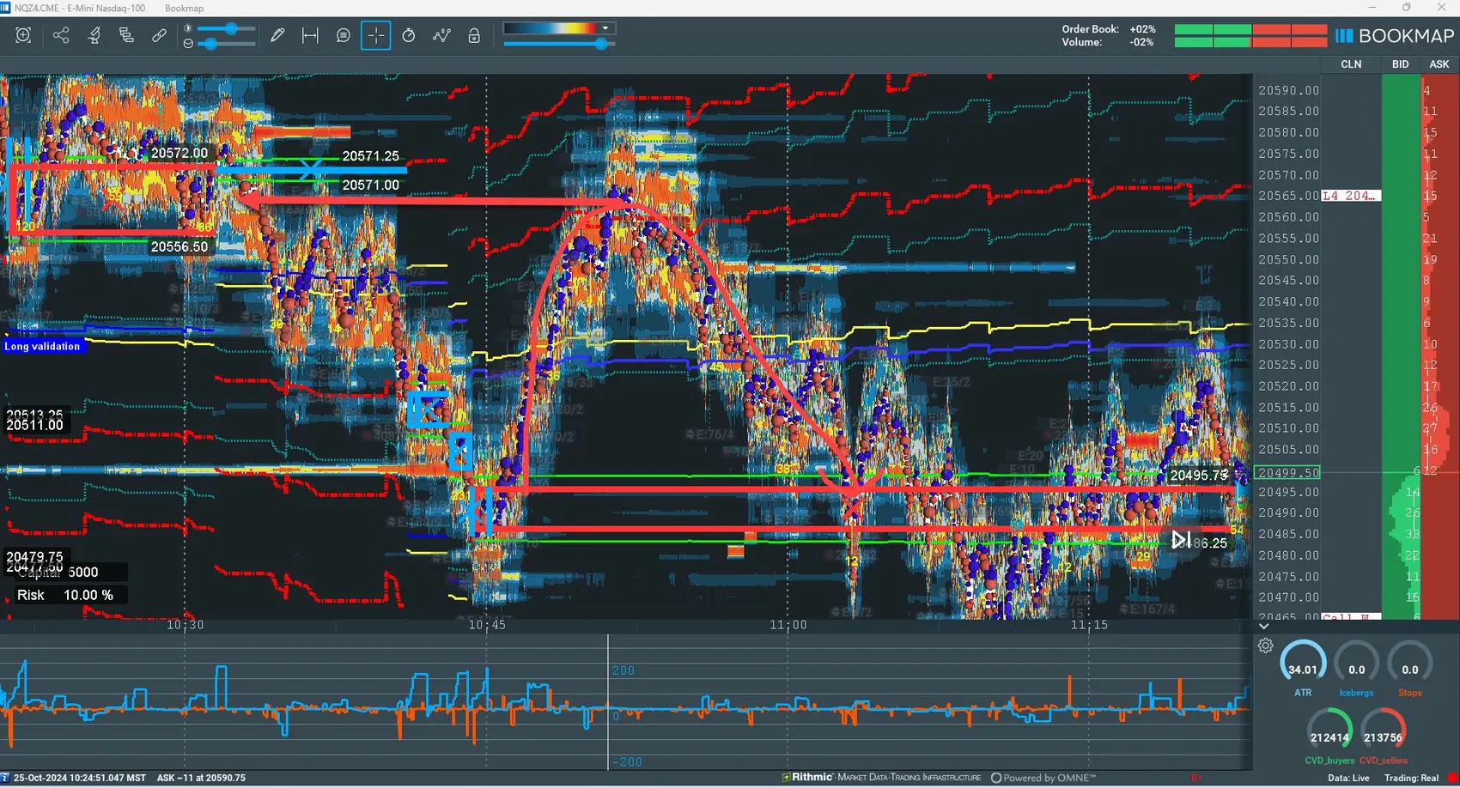Image resolution: width=1460 pixels, height=788 pixels.
Task: Click the Bookmap app icon in title bar
Action: pos(6,8)
